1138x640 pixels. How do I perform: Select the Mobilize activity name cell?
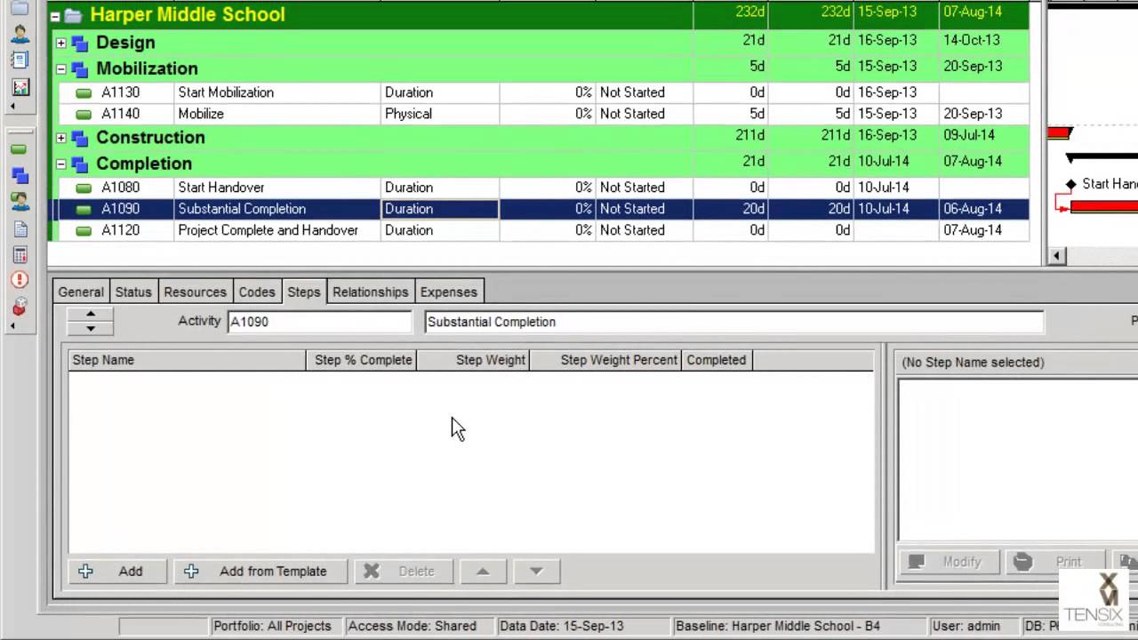[277, 114]
